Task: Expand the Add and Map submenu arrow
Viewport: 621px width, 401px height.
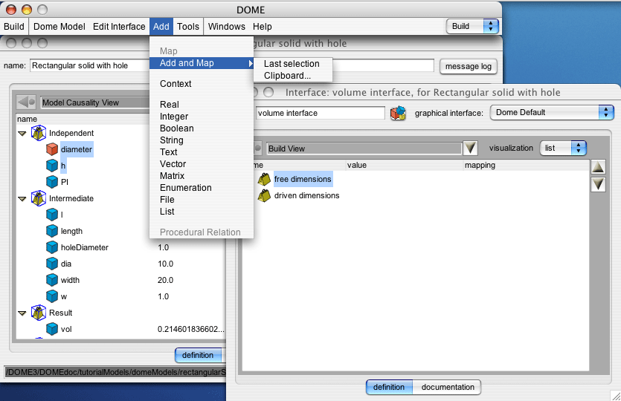Action: pyautogui.click(x=251, y=63)
